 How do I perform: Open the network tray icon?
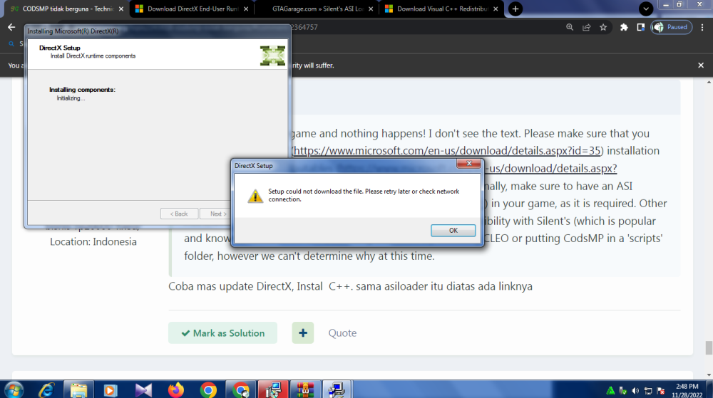pos(648,391)
